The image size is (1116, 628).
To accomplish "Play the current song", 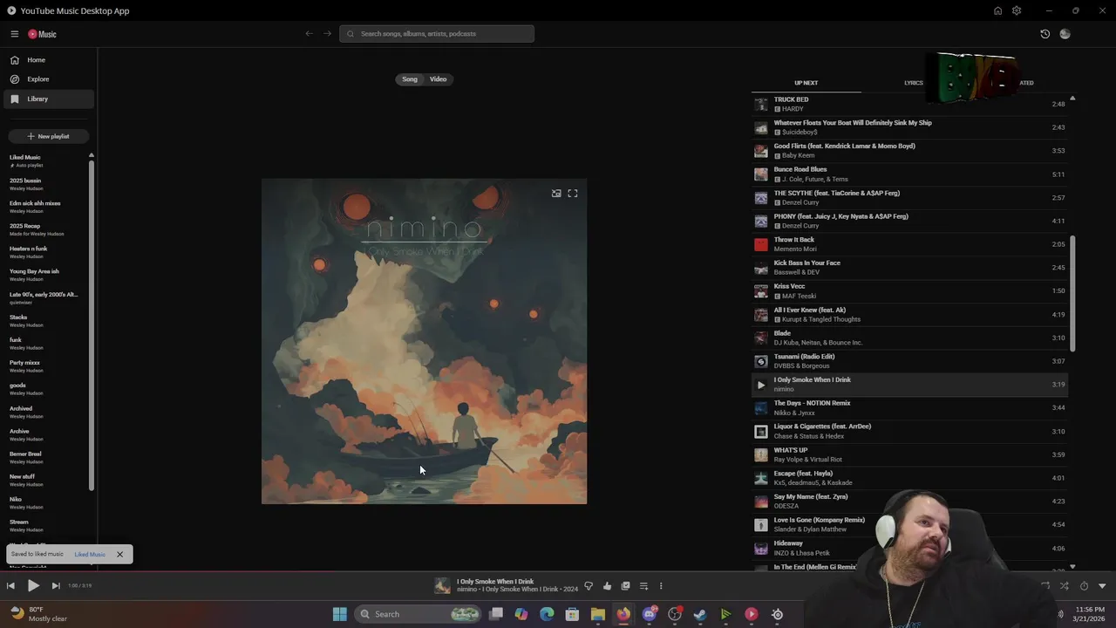I will 33,586.
